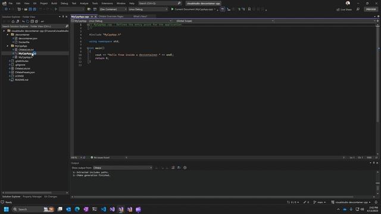This screenshot has width=381, height=214.
Task: Select .gitignore in the tree
Action: click(20, 65)
